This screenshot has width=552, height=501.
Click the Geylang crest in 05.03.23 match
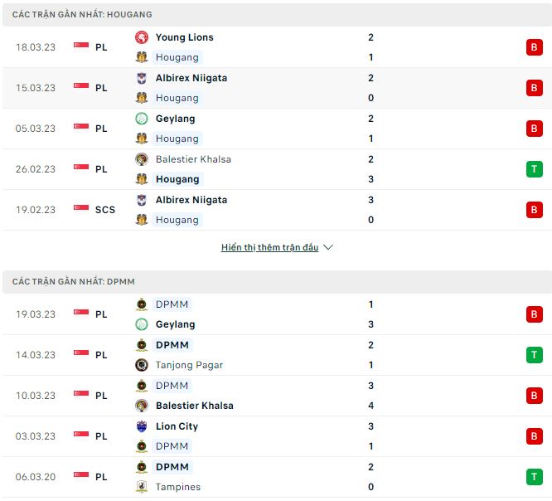(x=142, y=119)
